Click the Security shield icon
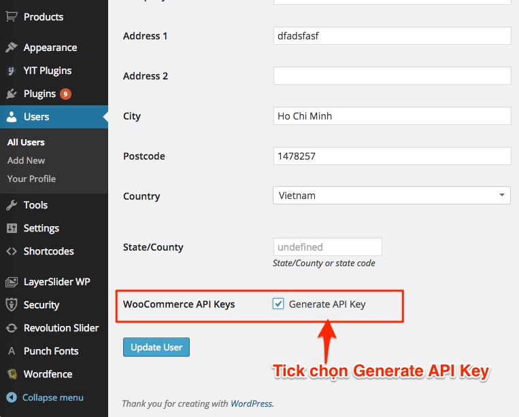This screenshot has width=519, height=417. click(12, 305)
